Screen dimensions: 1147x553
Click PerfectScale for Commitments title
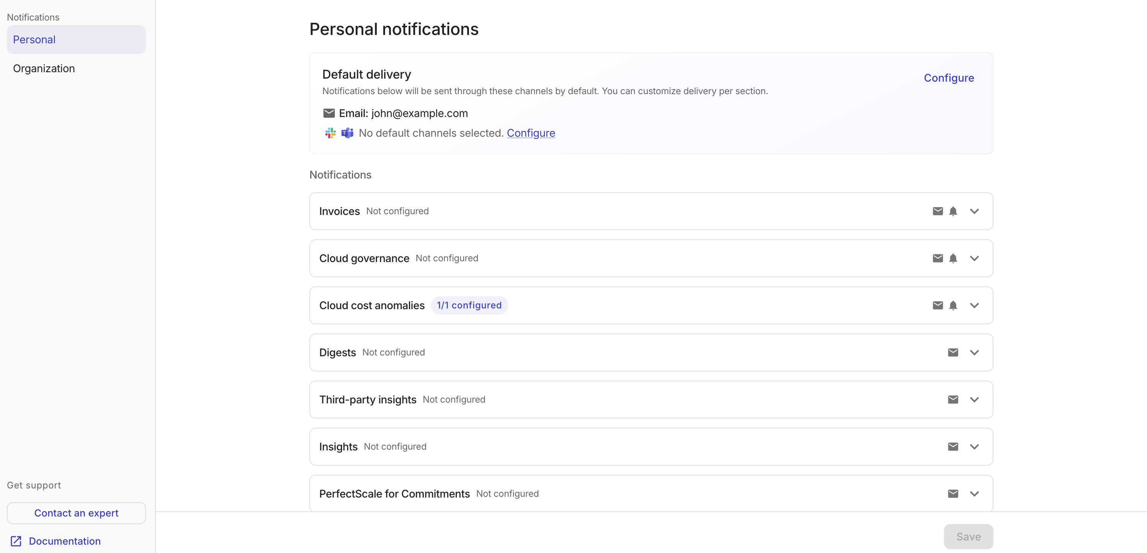(x=394, y=494)
